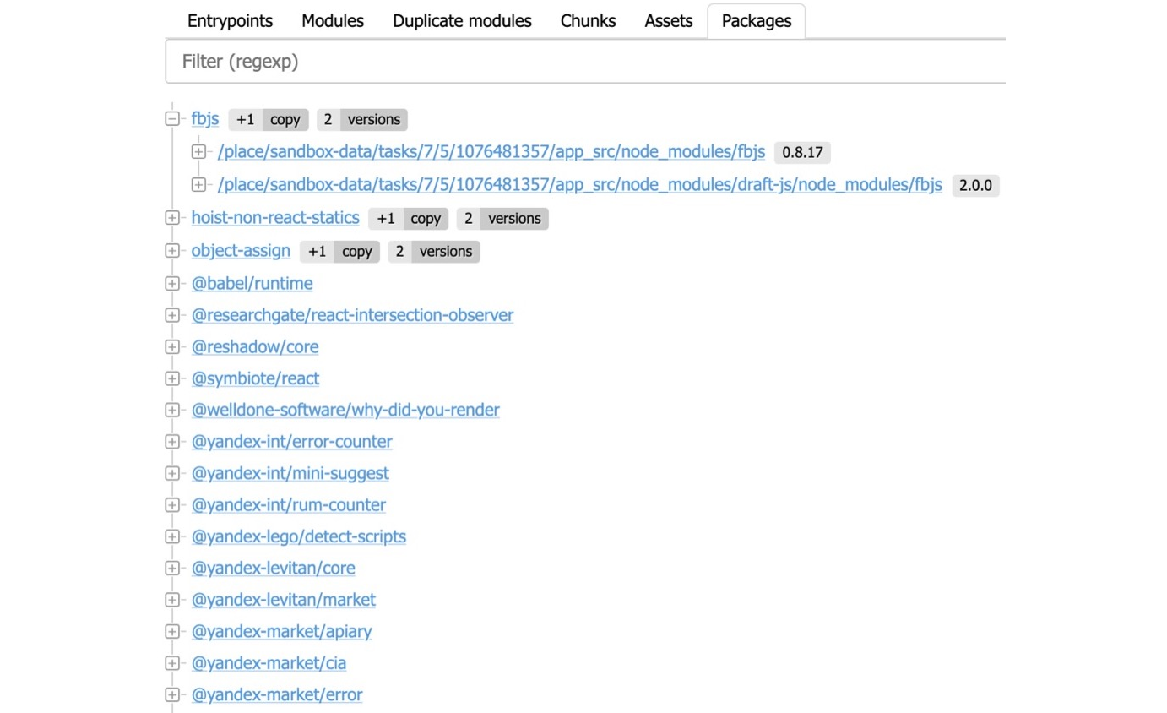
Task: Click '2 versions' badge beside object-assign
Action: (434, 252)
